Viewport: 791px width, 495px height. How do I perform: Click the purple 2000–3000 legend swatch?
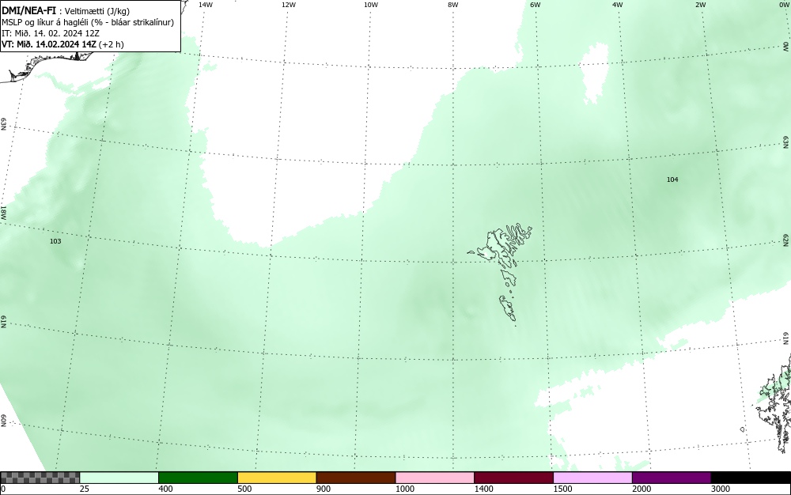pos(672,478)
